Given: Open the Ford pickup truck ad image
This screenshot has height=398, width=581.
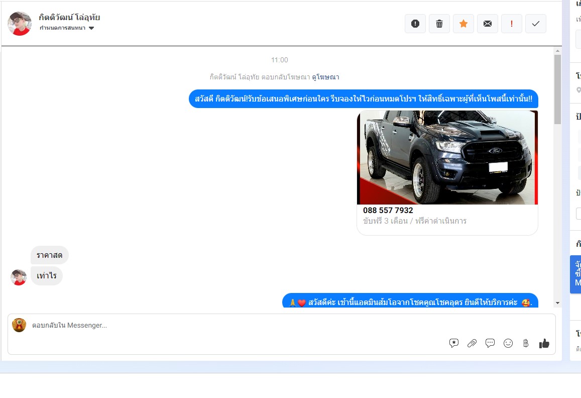Looking at the screenshot, I should [447, 157].
